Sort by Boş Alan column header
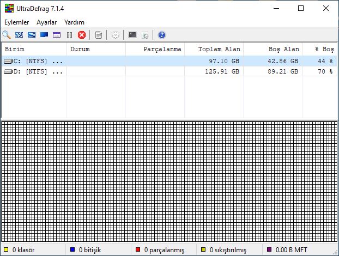The height and width of the screenshot is (256, 339). [x=273, y=49]
